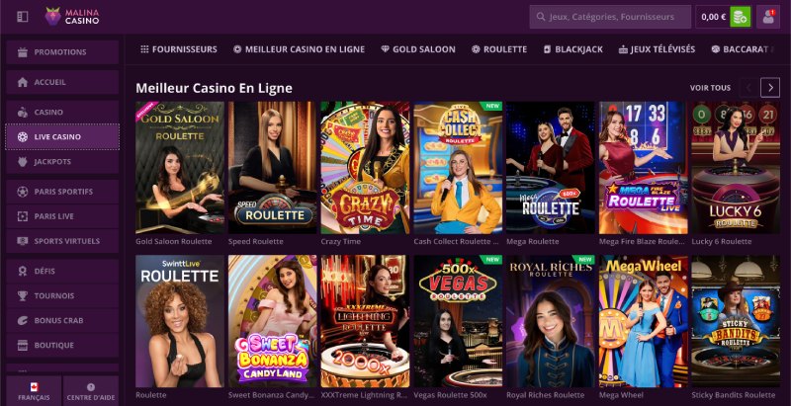Click the Voir Tous link
Image resolution: width=791 pixels, height=406 pixels.
[710, 88]
